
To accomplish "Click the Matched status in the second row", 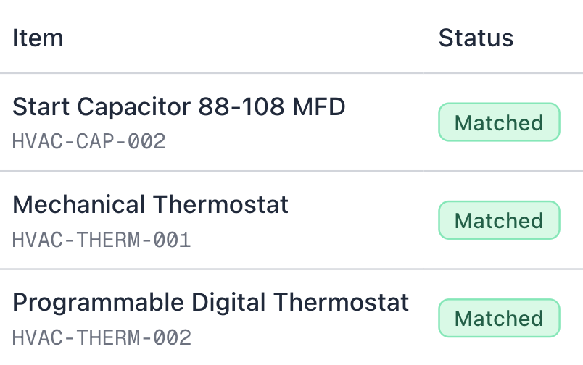I will (499, 220).
